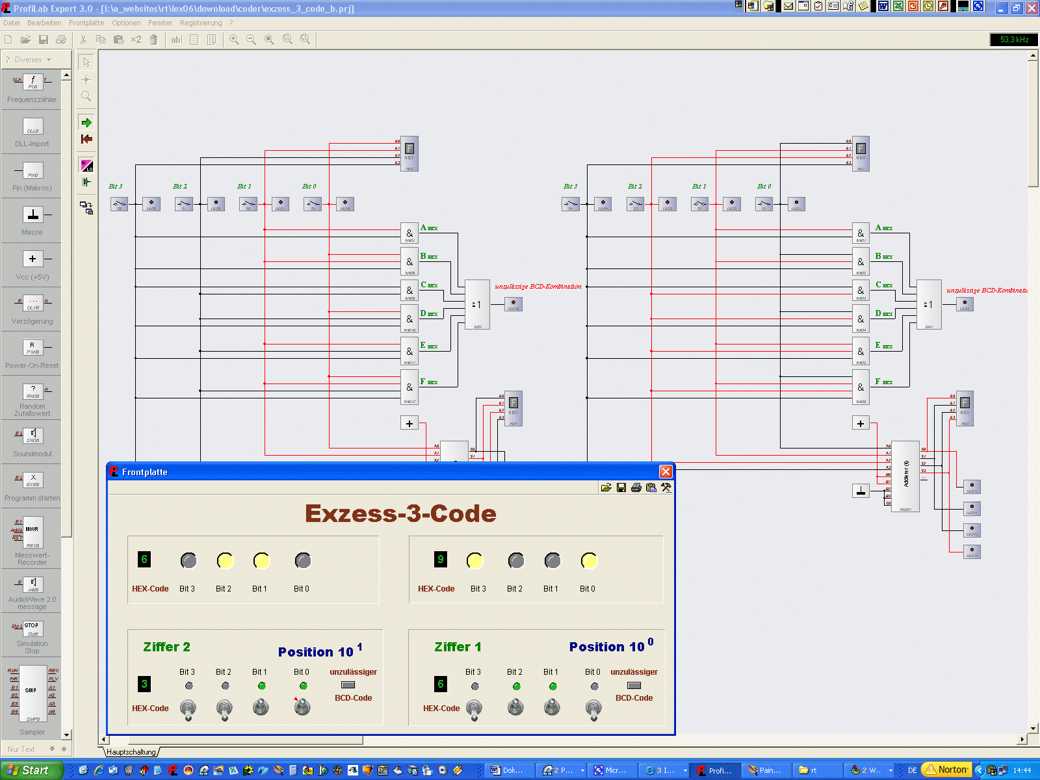Zoom in on the circuit diagram

click(234, 40)
